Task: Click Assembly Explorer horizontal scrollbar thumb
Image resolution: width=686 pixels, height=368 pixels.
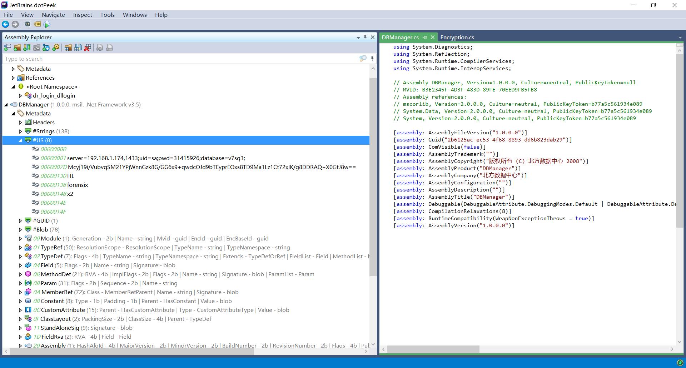Action: pyautogui.click(x=132, y=352)
